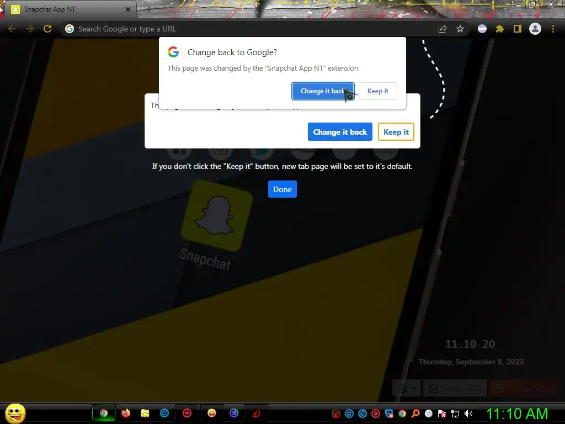Click the Chrome icon on the taskbar
Screen dimensions: 565x424
[103, 413]
